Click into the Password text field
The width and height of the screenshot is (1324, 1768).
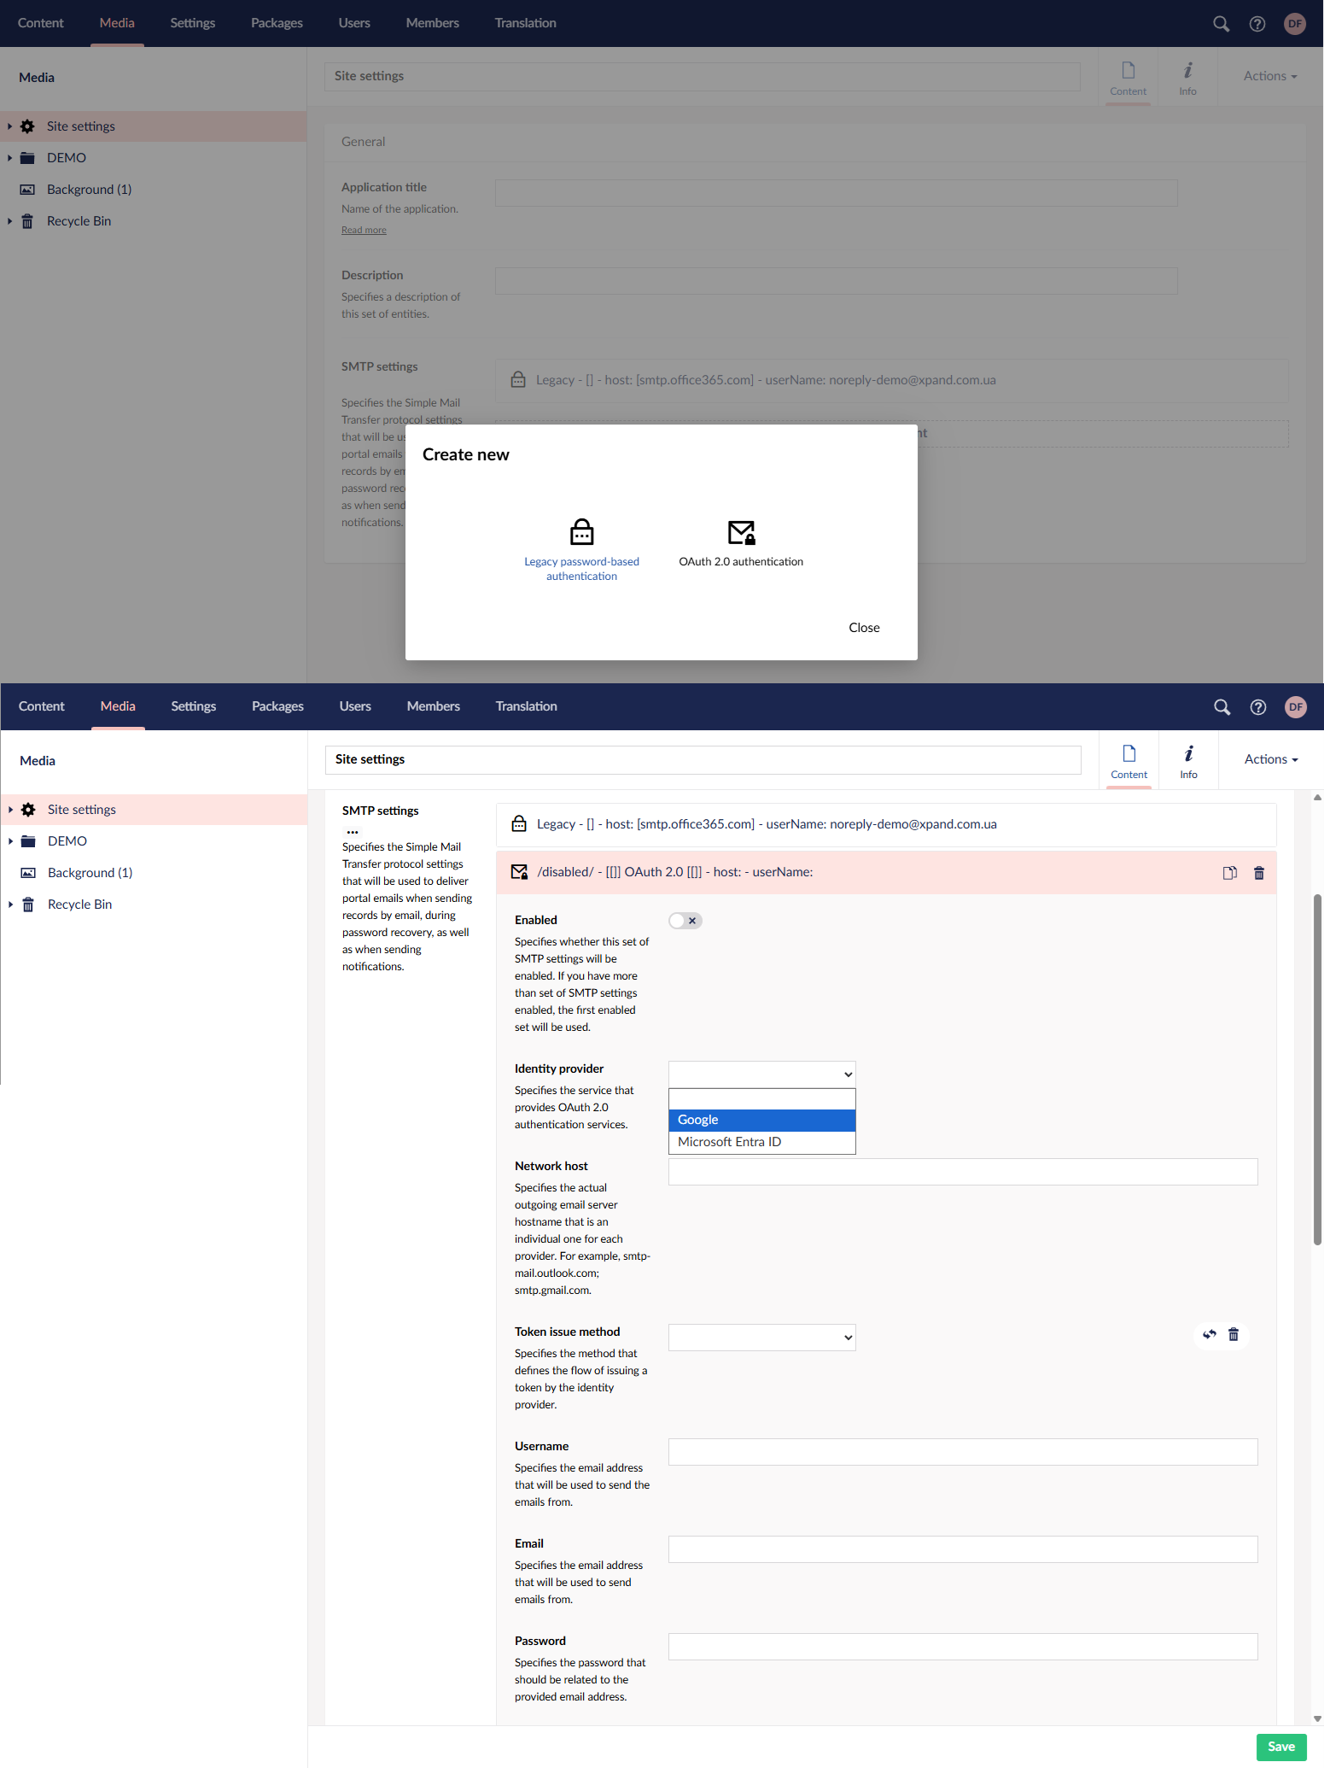(x=962, y=1647)
